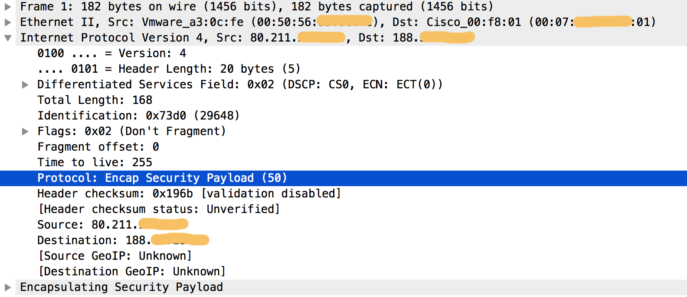Expand the Encapsulating Security Payload section

(8, 287)
